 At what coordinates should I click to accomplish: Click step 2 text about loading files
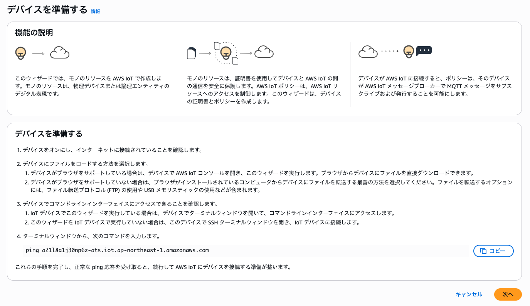coord(86,164)
